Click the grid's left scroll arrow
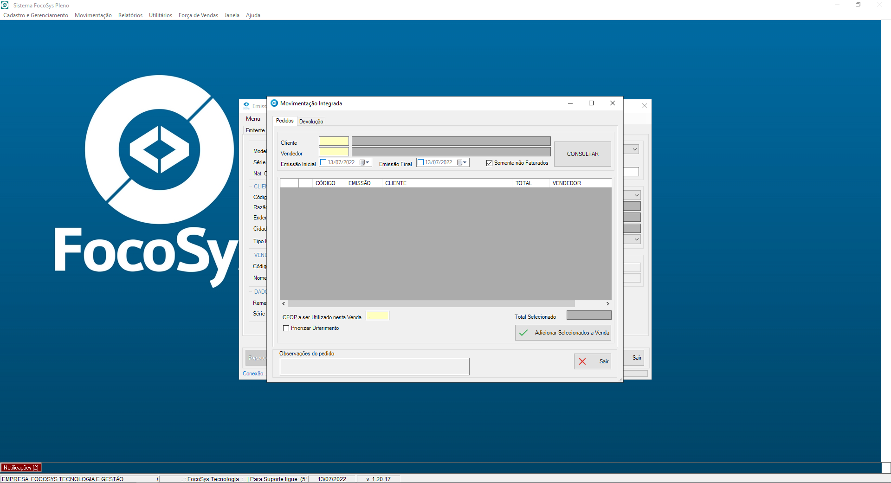Viewport: 891px width, 483px height. coord(284,303)
